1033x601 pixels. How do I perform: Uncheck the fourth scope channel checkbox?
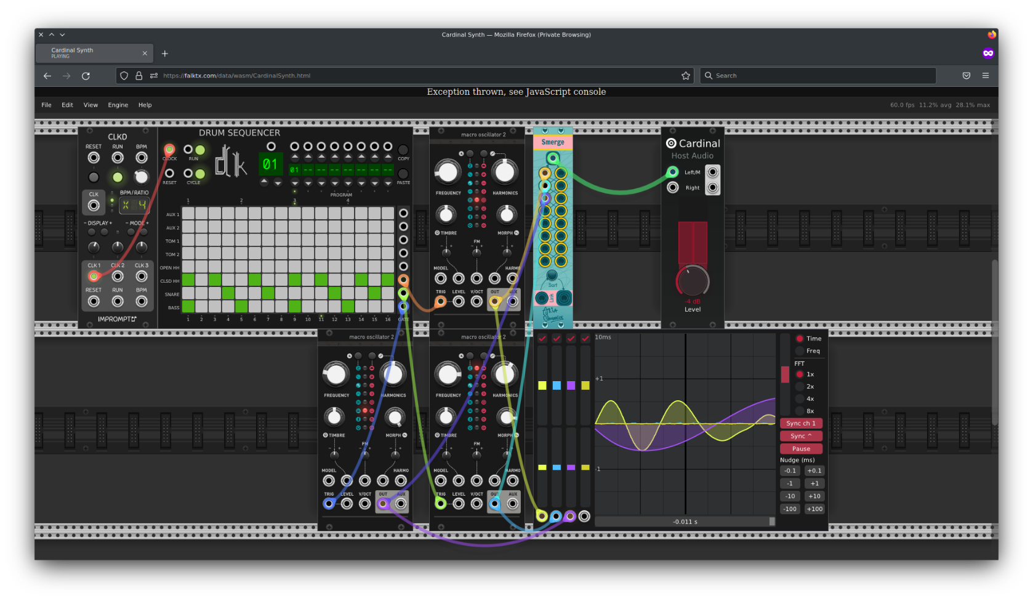tap(585, 338)
